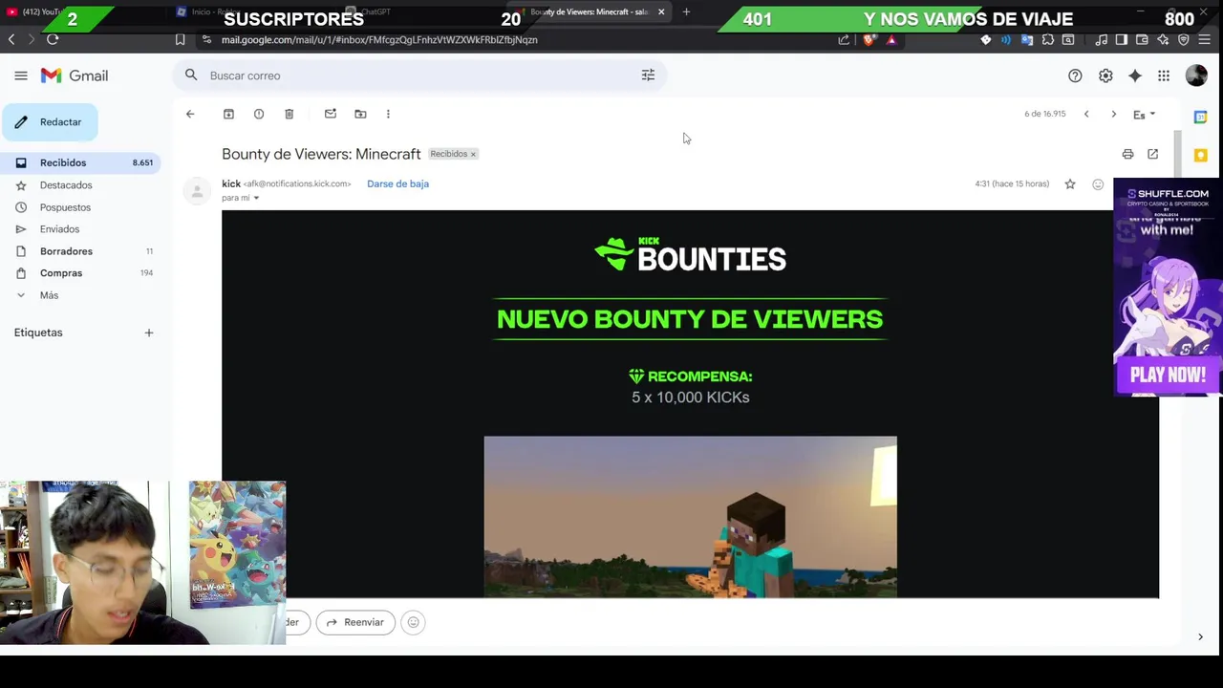The image size is (1223, 688).
Task: Star this kick email
Action: click(x=1070, y=183)
